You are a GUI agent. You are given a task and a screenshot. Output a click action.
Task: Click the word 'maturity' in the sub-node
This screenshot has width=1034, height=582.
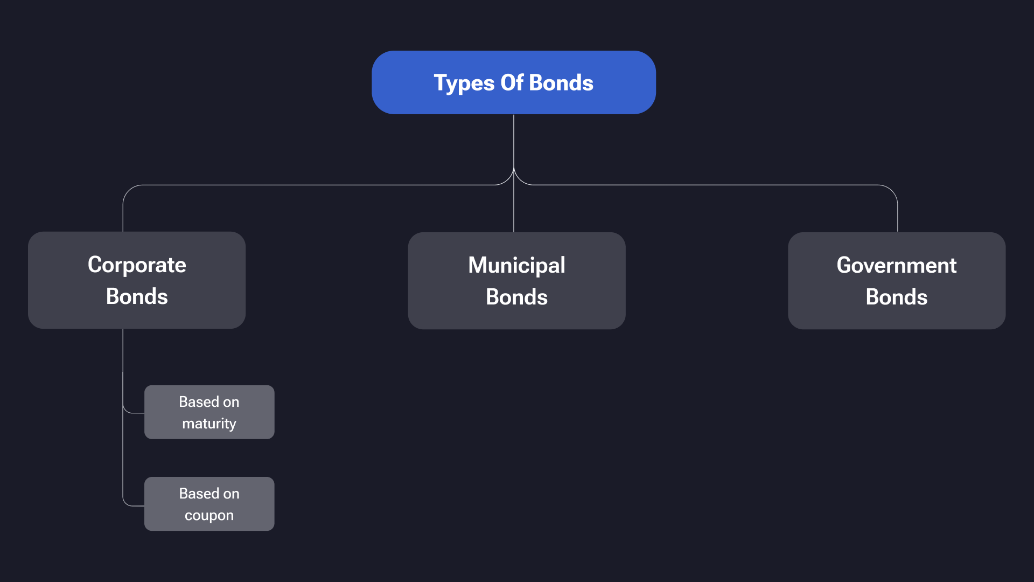click(209, 424)
